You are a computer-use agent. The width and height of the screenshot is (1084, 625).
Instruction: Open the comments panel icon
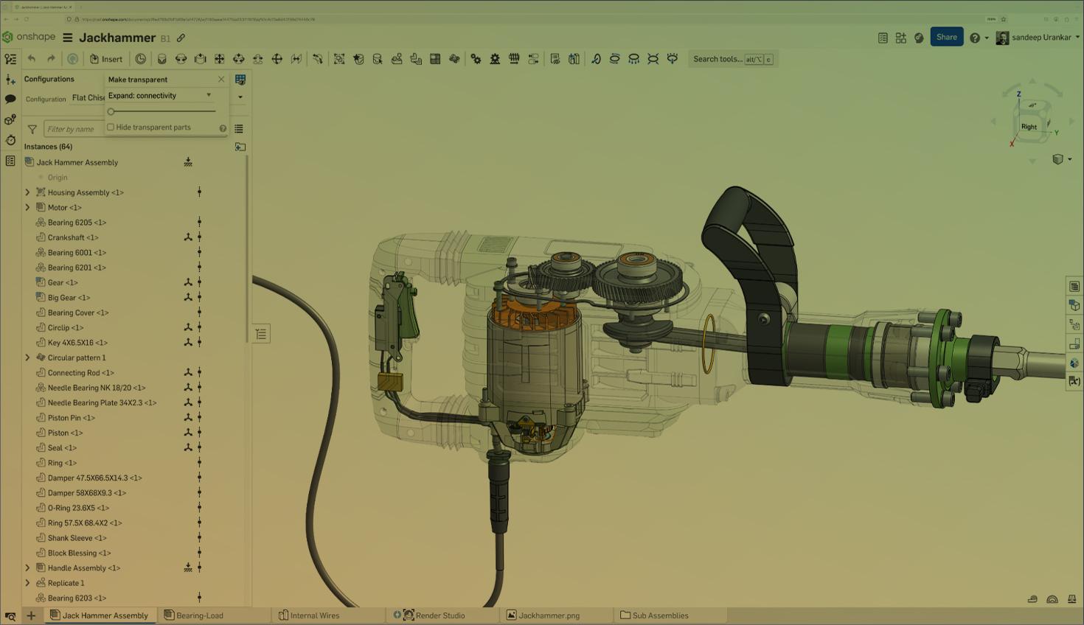click(10, 99)
